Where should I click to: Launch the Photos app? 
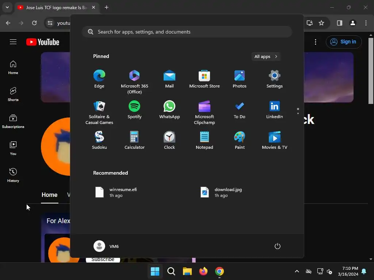tap(240, 79)
